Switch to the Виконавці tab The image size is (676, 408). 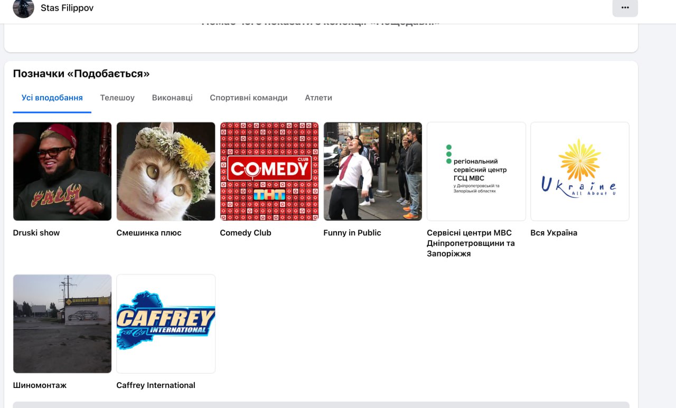[x=172, y=98]
